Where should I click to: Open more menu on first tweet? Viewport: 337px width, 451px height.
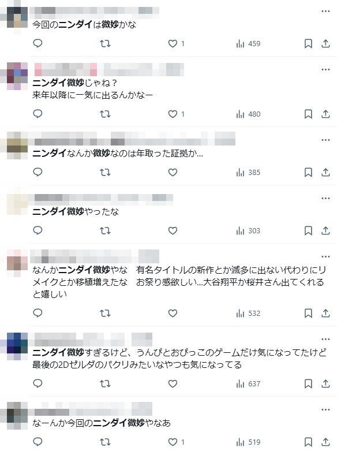pos(325,11)
